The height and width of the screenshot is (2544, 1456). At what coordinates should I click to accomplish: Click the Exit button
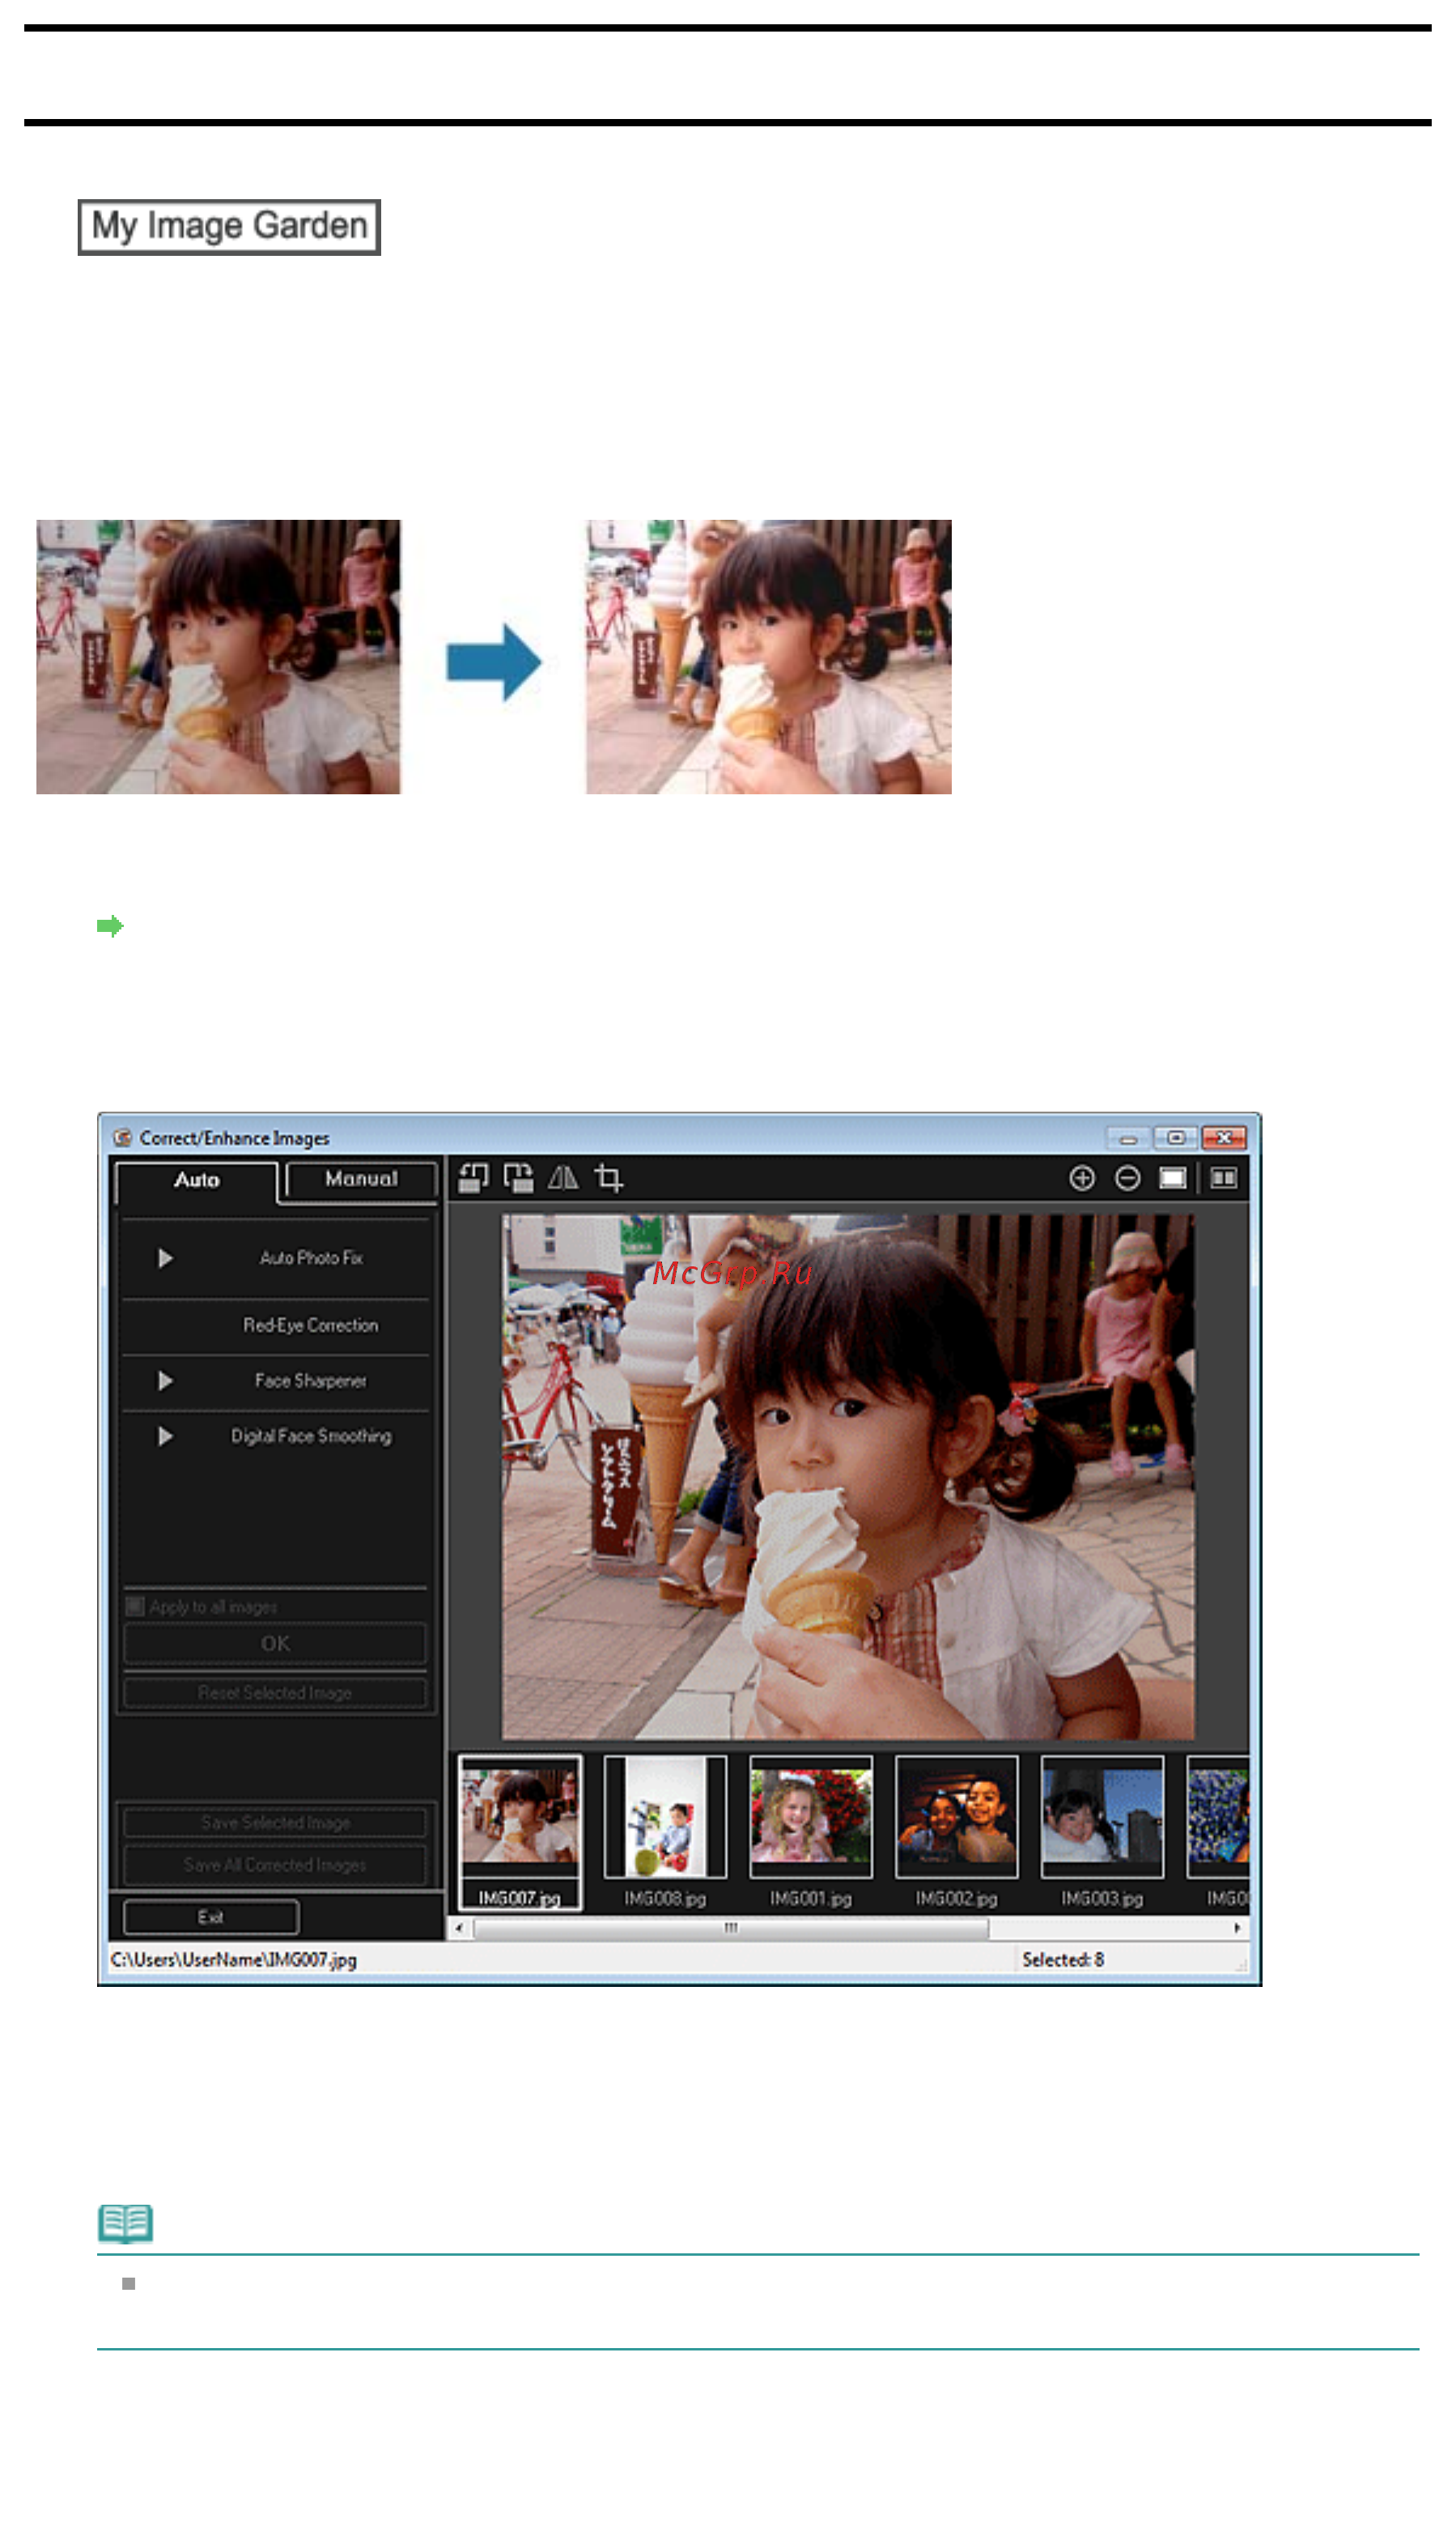pyautogui.click(x=211, y=1916)
